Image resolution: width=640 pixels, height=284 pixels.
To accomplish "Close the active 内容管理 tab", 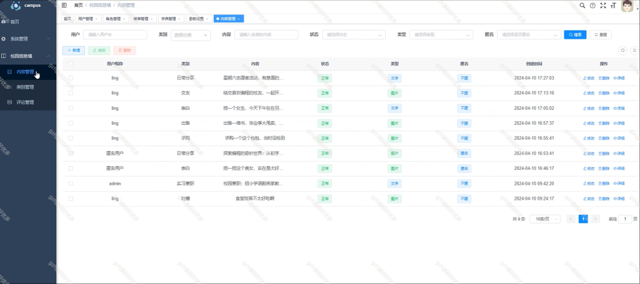I will (x=239, y=19).
